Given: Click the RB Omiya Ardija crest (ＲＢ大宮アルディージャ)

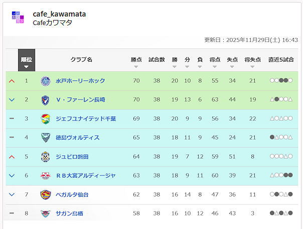Looking at the screenshot, I should pos(46,175).
